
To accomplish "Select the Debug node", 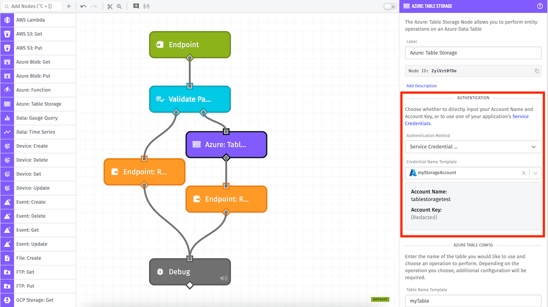I will coord(190,272).
